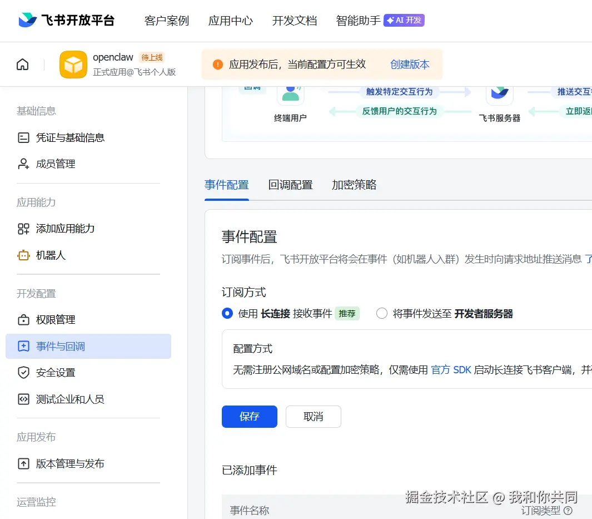Click the home icon in the sidebar
592x519 pixels.
click(x=22, y=64)
